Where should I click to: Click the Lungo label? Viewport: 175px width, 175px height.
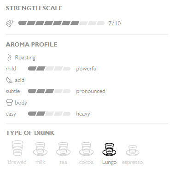[109, 162]
